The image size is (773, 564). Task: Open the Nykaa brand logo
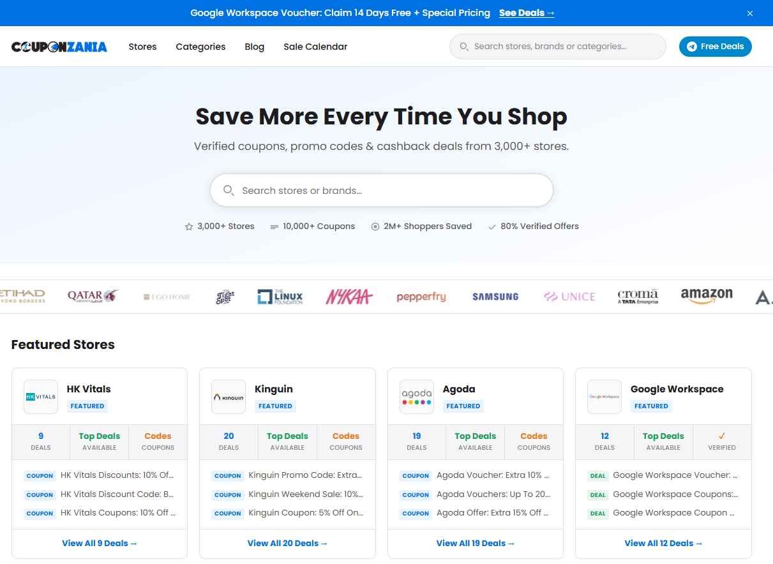349,297
